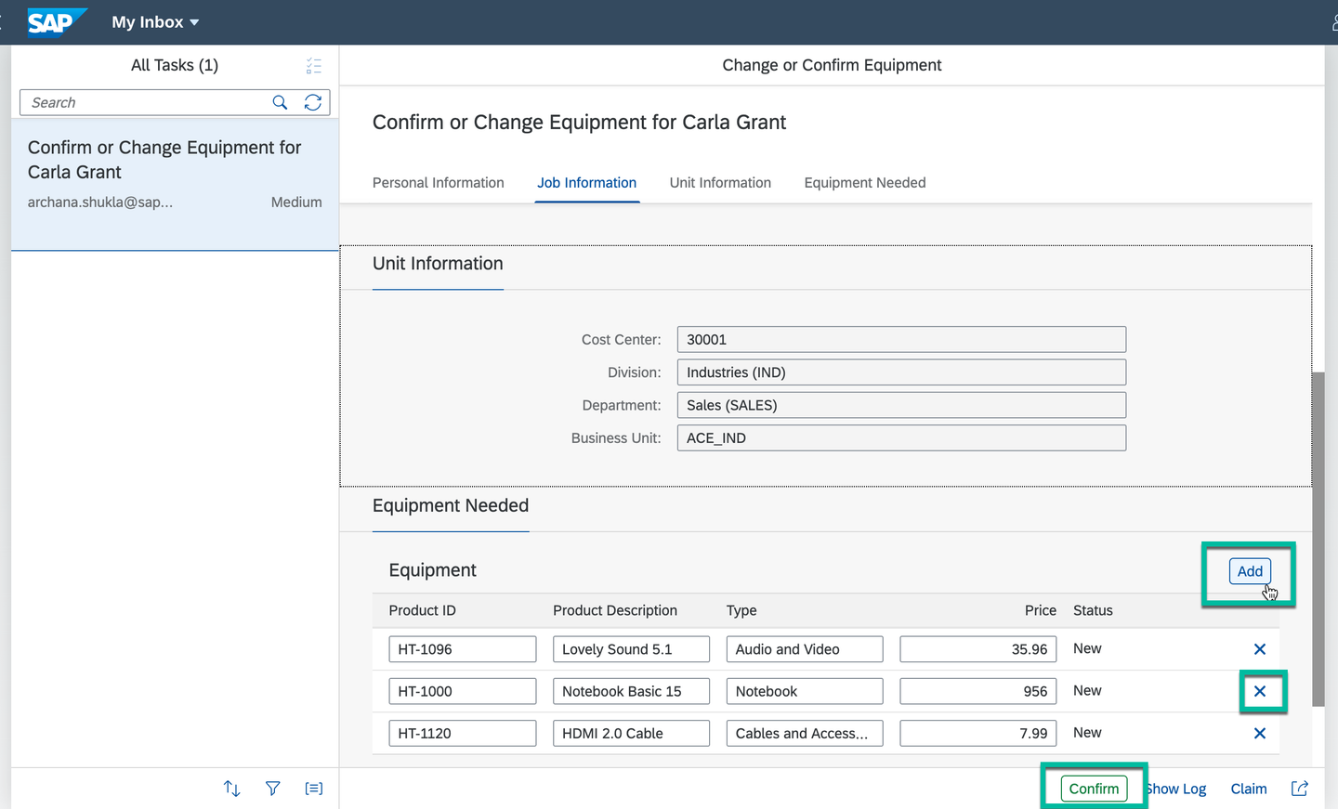Click the Type field in the HT-1000 row
1338x809 pixels.
(805, 691)
